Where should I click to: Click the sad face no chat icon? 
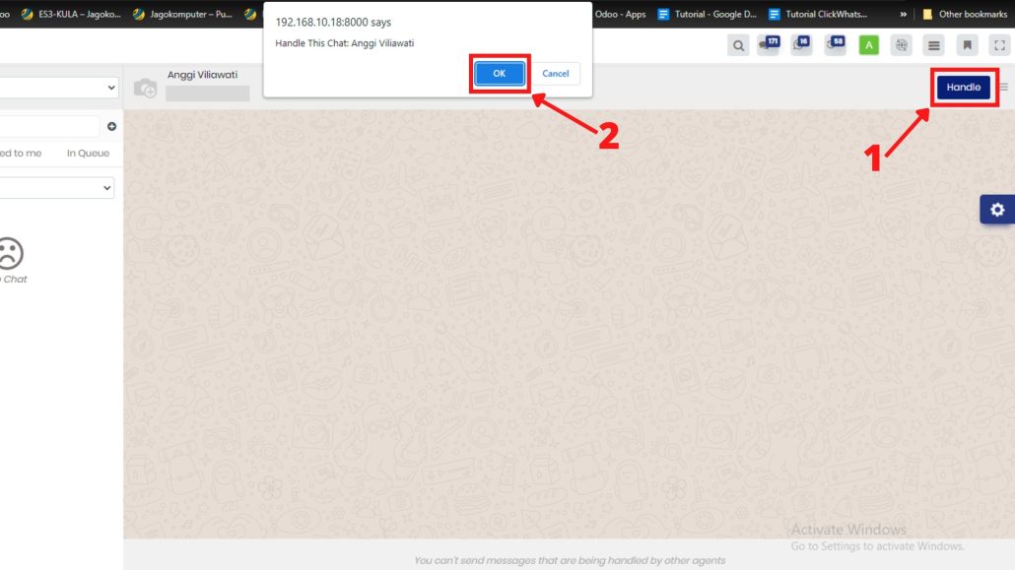(11, 253)
